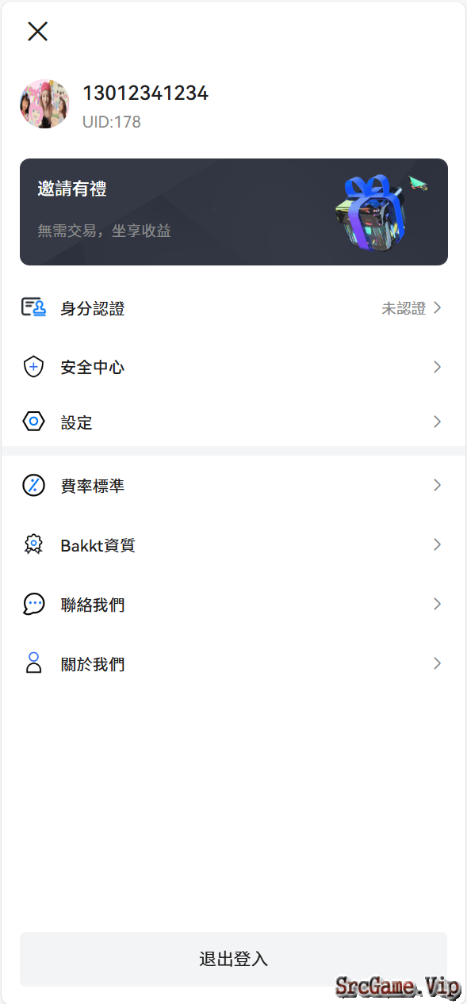Click the contact us chat bubble icon
This screenshot has height=1004, width=467.
[x=33, y=604]
